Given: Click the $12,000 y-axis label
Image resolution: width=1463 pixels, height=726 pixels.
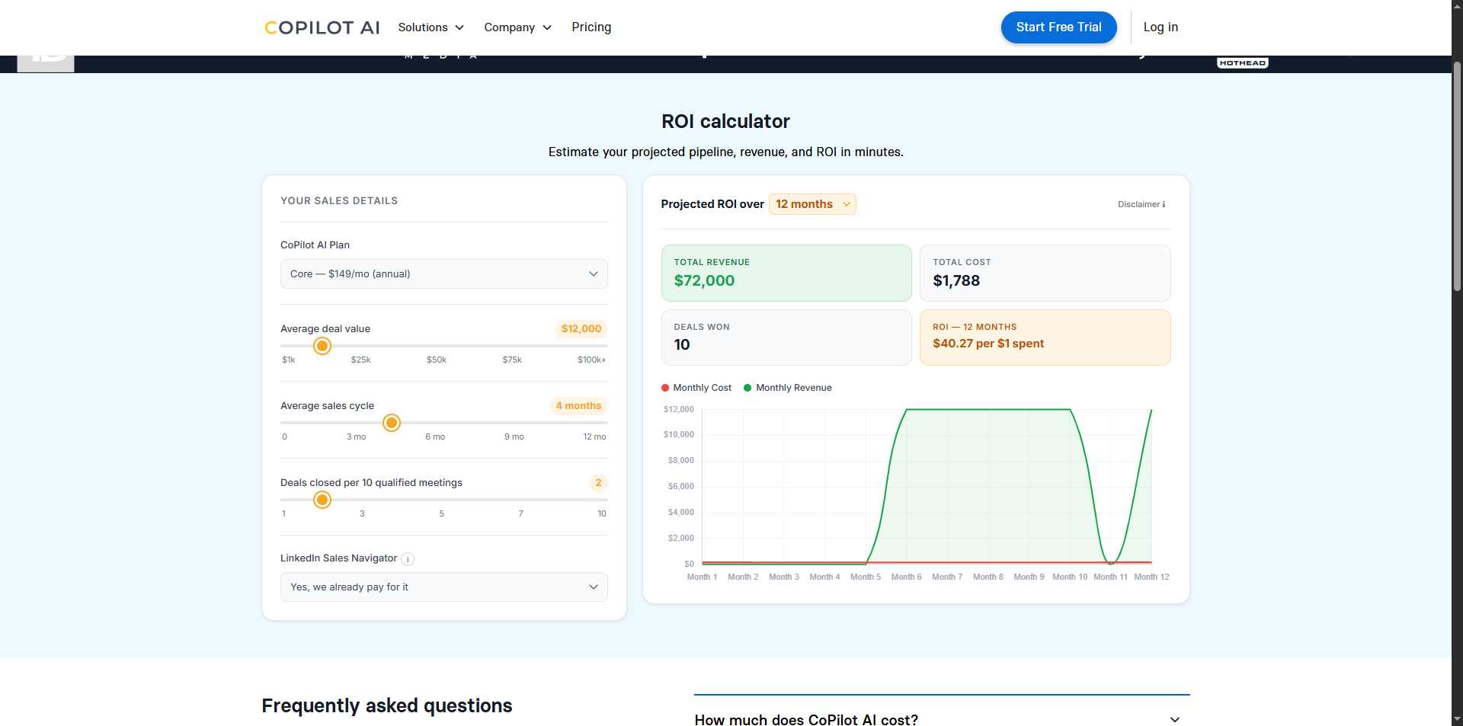Looking at the screenshot, I should click(x=678, y=409).
